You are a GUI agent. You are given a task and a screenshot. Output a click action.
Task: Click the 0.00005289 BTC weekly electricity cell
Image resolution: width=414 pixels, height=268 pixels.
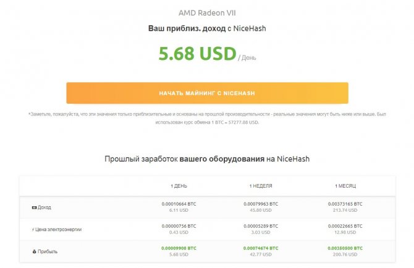pyautogui.click(x=261, y=226)
